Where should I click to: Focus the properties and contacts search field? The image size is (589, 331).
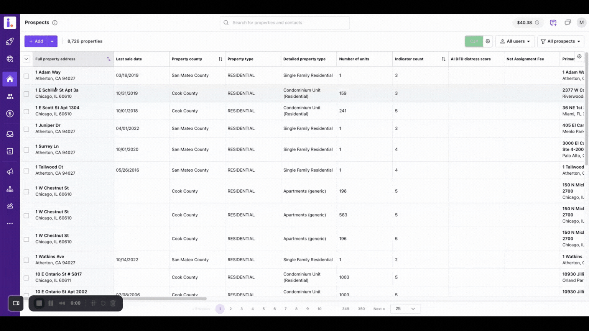click(x=285, y=23)
